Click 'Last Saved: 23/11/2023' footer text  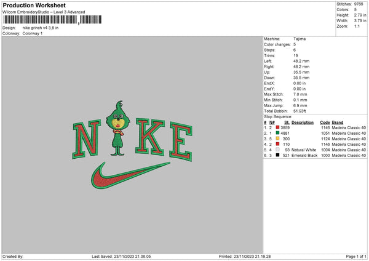point(121,256)
